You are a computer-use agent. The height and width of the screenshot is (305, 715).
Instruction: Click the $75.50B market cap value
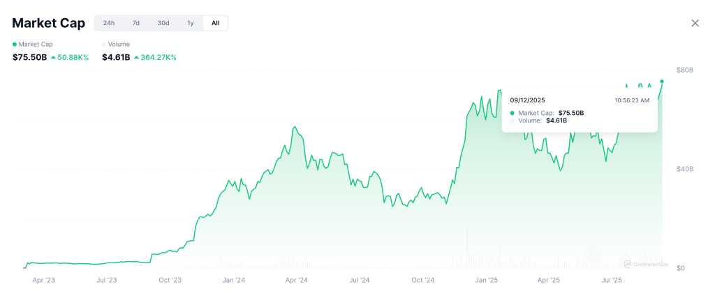(x=30, y=57)
